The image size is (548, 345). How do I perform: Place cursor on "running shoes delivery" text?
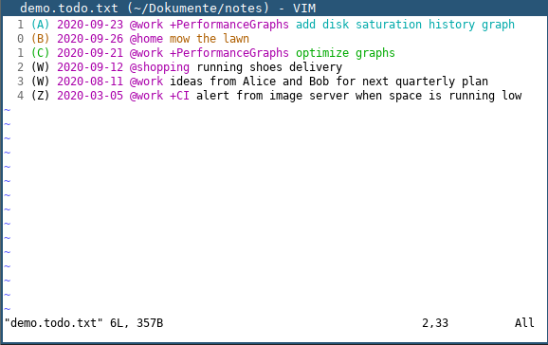269,67
